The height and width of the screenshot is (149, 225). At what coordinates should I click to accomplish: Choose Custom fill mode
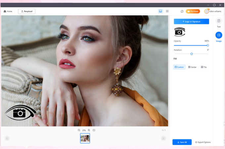point(179,67)
